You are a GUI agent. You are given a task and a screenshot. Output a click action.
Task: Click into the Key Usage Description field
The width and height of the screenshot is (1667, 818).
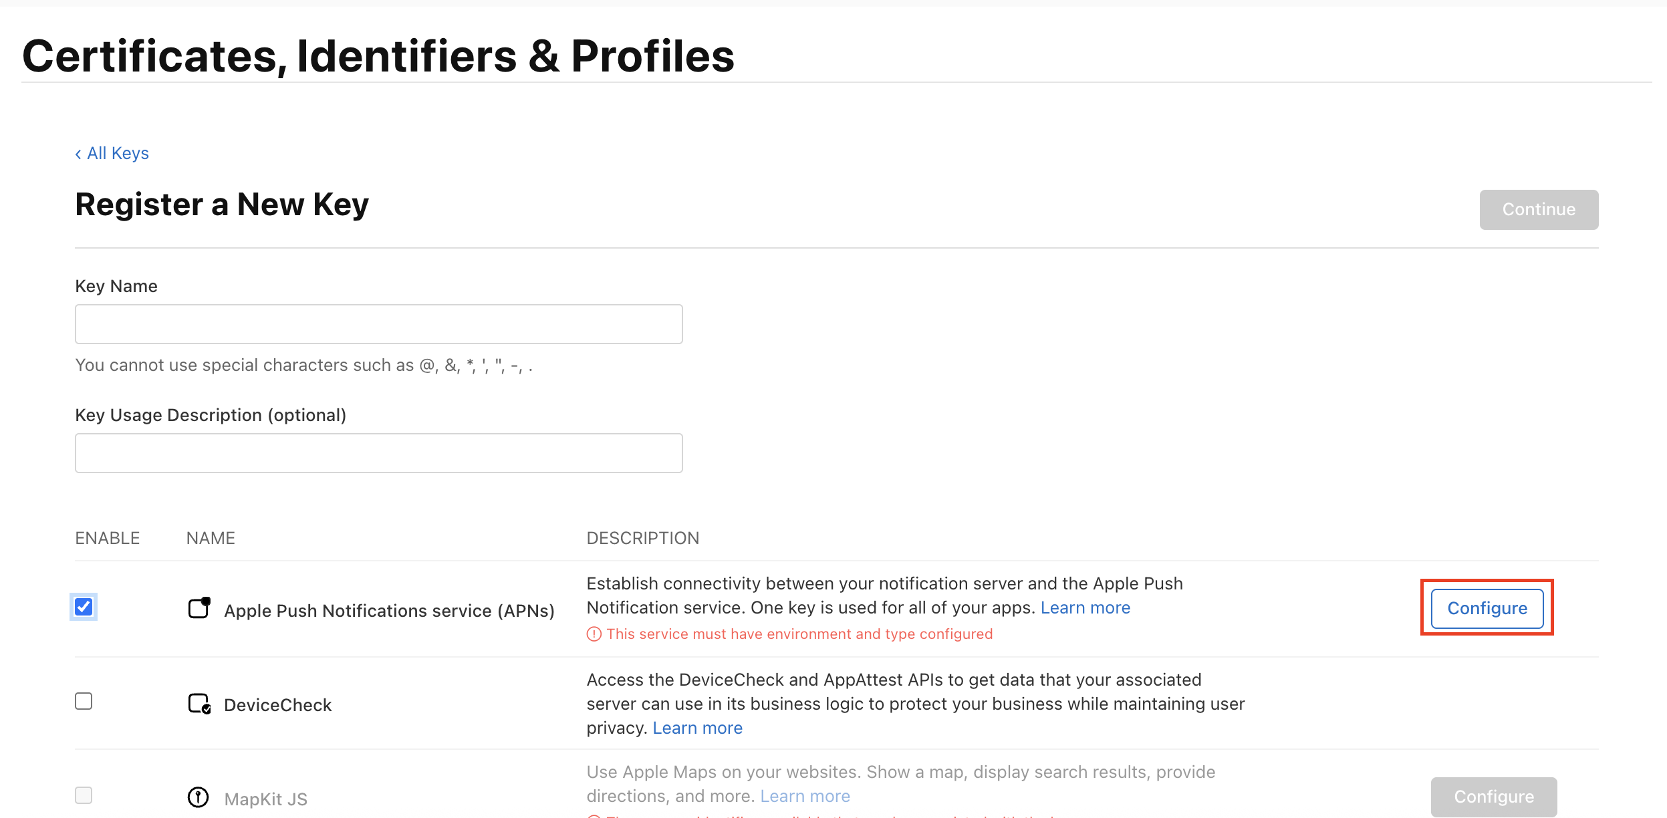378,454
